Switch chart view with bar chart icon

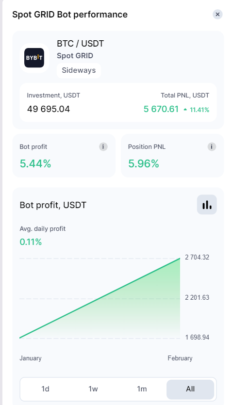pos(207,205)
